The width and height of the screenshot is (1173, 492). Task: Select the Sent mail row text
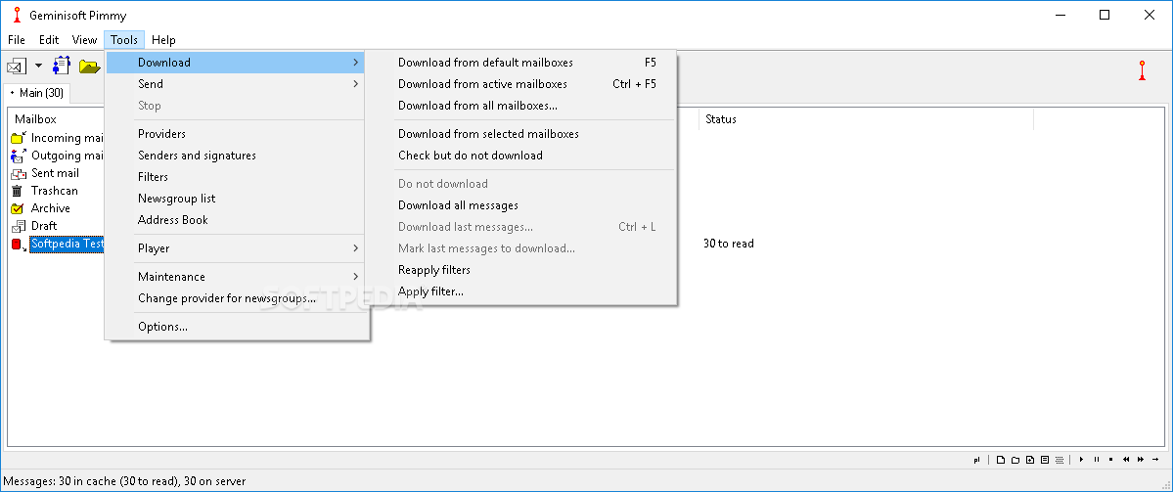(x=55, y=173)
